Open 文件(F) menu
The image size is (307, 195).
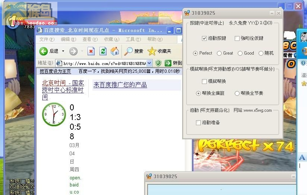pos(47,39)
